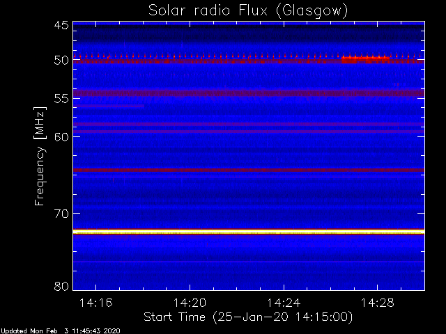This screenshot has height=334, width=446.
Task: Click the 14:20 time axis label
Action: tap(190, 303)
